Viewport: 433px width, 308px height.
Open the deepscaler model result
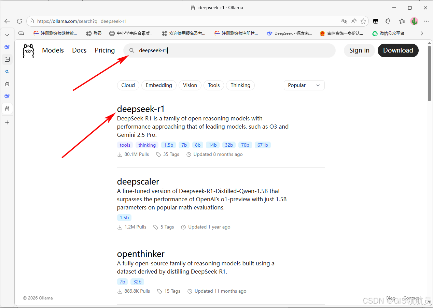tap(138, 181)
